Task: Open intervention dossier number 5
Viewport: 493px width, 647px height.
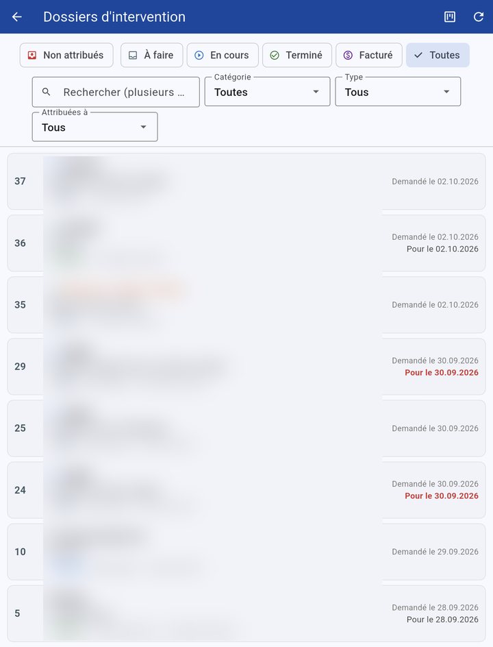Action: coord(246,613)
